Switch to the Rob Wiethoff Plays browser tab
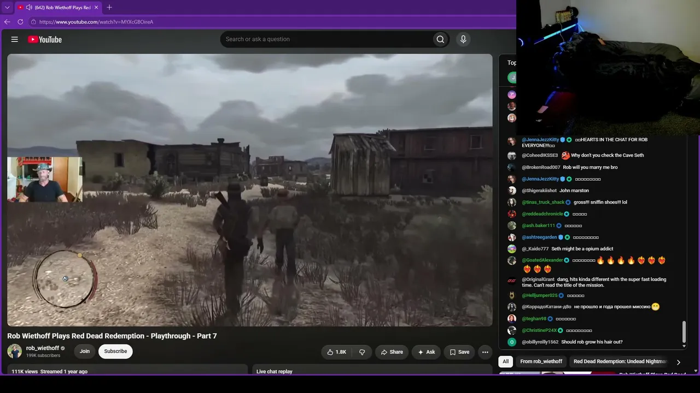Image resolution: width=700 pixels, height=393 pixels. [59, 8]
